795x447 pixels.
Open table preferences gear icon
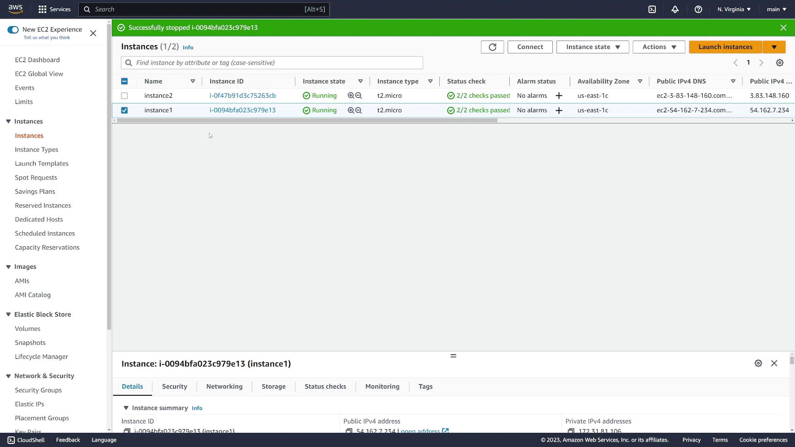(780, 63)
